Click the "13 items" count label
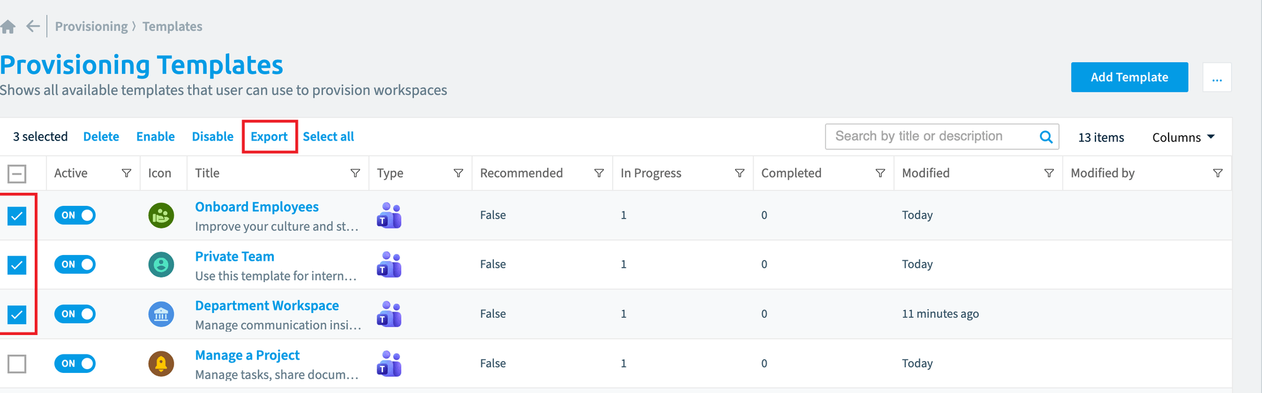 pyautogui.click(x=1101, y=137)
